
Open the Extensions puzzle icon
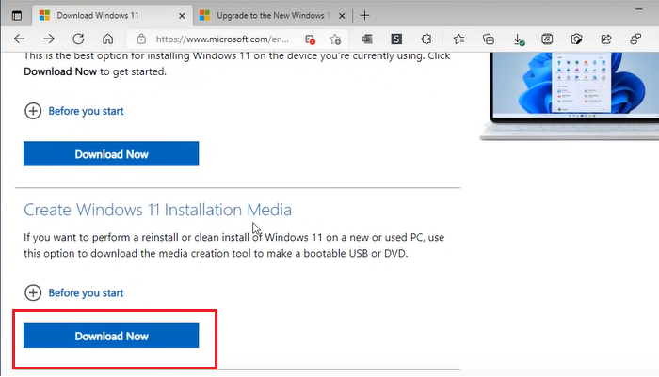point(426,39)
